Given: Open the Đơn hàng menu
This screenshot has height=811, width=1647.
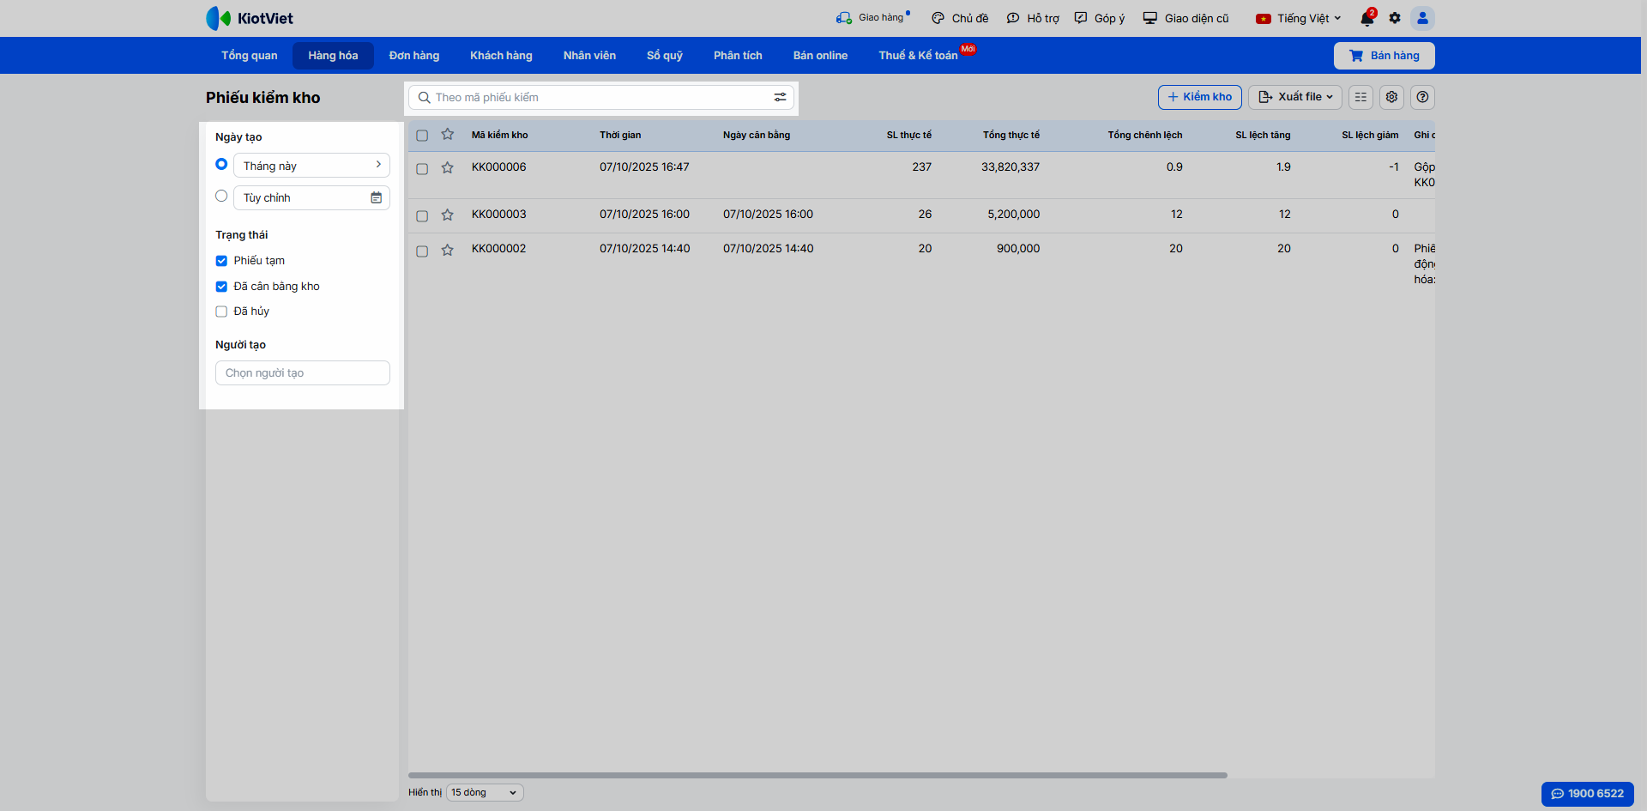Looking at the screenshot, I should (414, 56).
